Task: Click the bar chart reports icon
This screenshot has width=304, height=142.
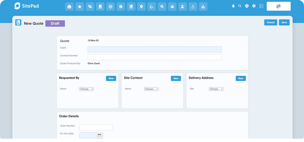Action: click(203, 7)
